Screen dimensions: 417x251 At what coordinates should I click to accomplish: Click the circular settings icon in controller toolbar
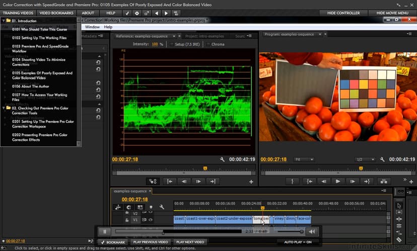click(136, 13)
